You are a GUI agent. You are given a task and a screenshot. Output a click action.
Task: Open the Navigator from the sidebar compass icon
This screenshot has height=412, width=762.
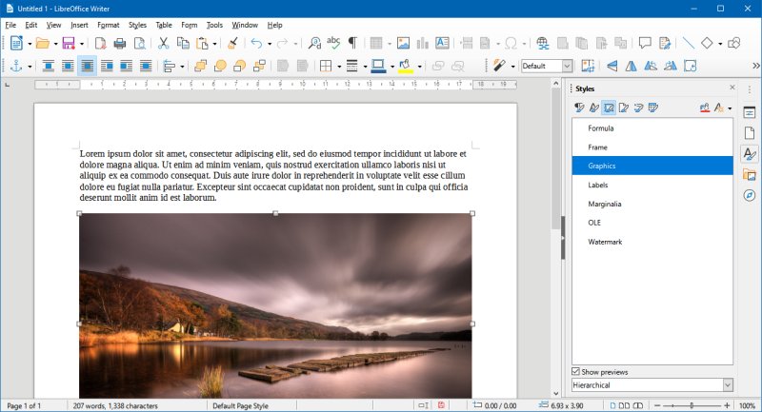pos(749,195)
